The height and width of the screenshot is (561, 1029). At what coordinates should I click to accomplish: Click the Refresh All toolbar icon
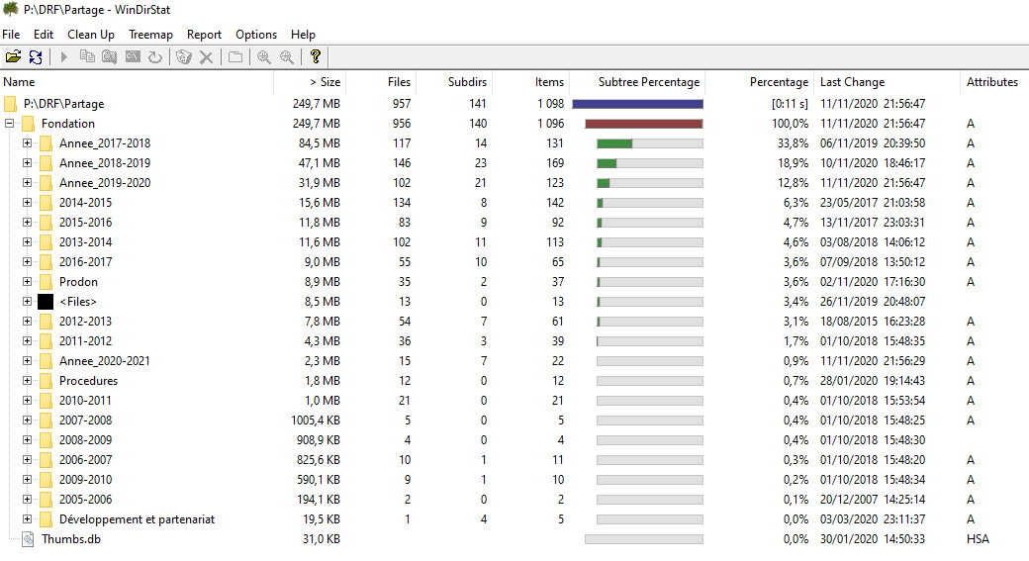click(x=36, y=57)
